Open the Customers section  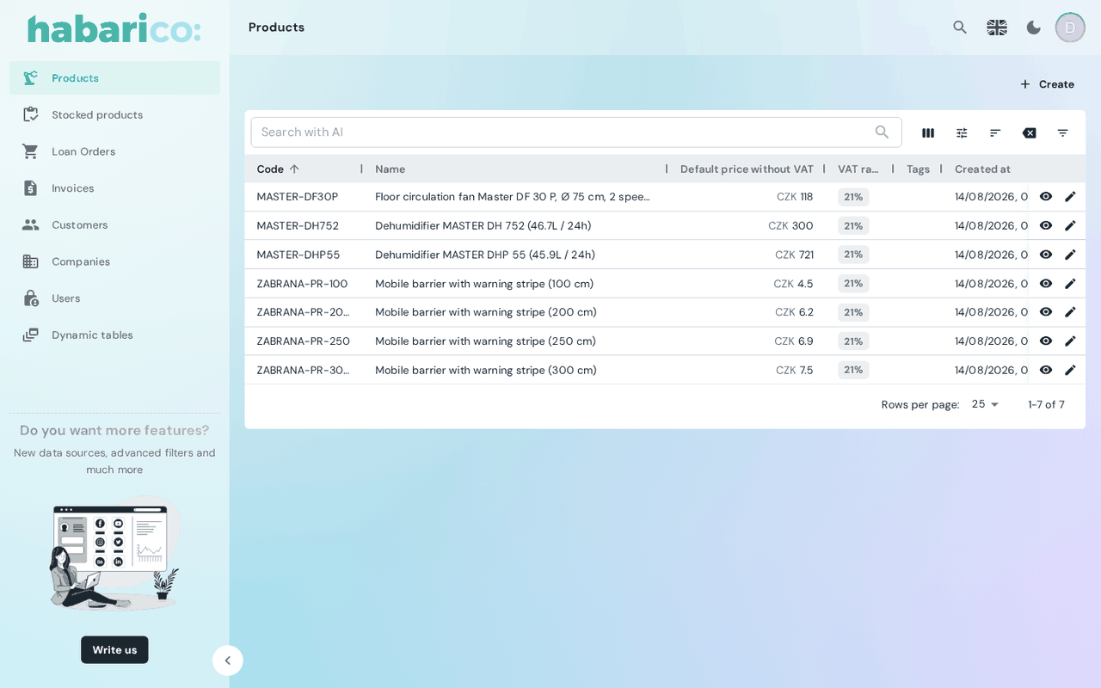114,225
